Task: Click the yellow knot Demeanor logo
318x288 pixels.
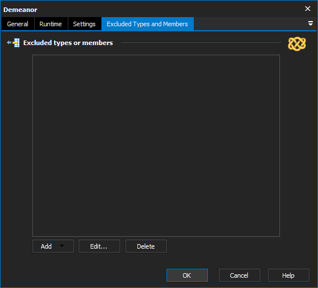Action: (x=297, y=44)
